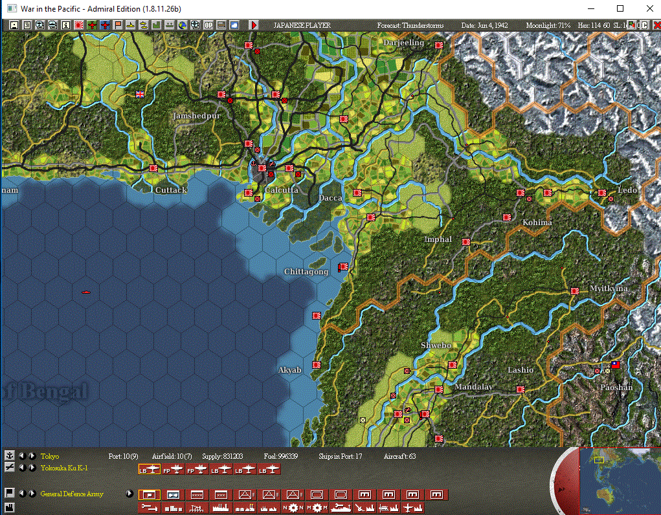Screen dimensions: 661x515
Task: Click the save game disk icon
Action: coord(14,25)
